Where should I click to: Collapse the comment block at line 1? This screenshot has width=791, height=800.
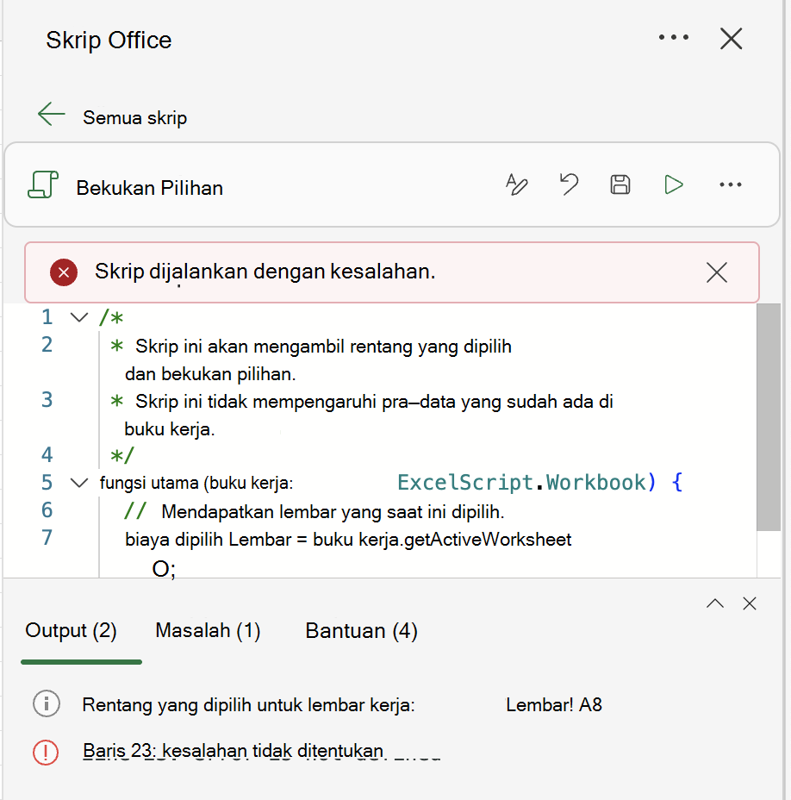point(79,318)
